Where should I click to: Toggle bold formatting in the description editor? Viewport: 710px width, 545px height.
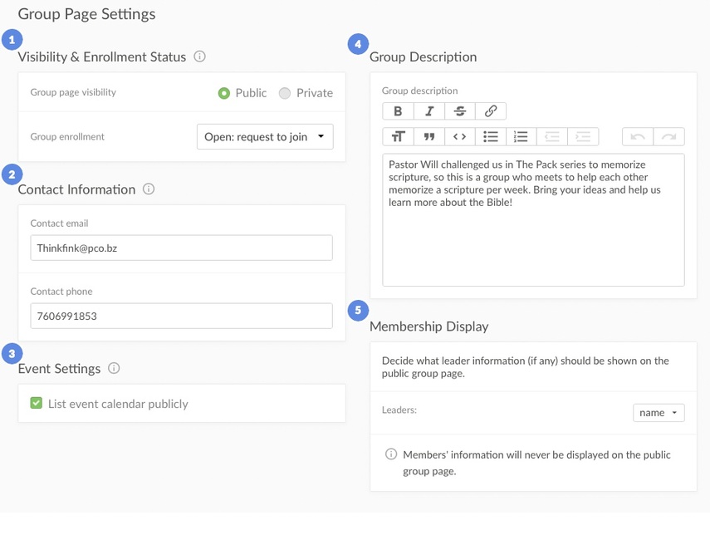click(x=398, y=110)
